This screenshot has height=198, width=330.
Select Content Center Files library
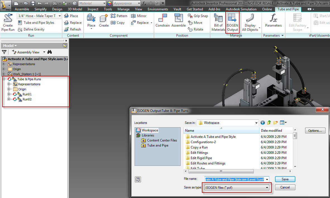click(x=159, y=140)
